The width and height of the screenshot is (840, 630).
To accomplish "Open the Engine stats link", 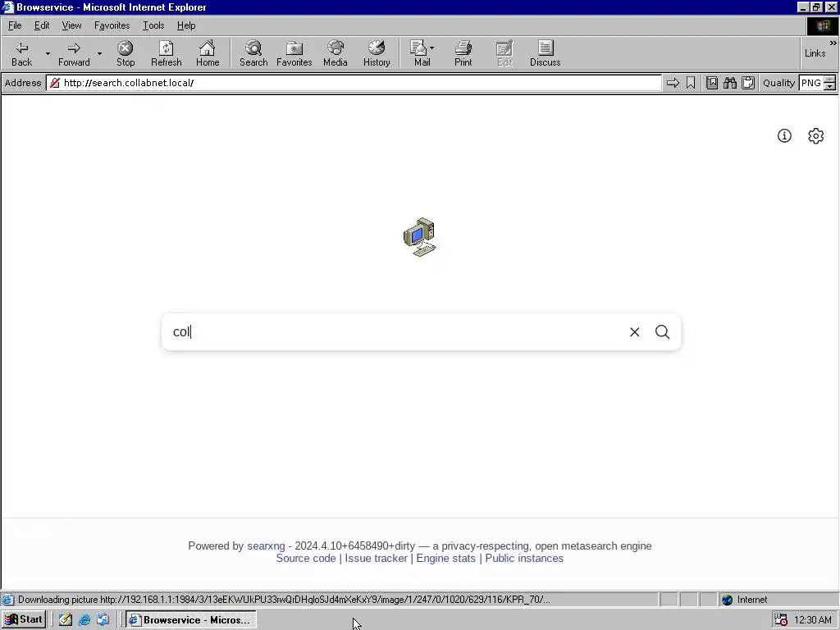I will click(x=445, y=558).
